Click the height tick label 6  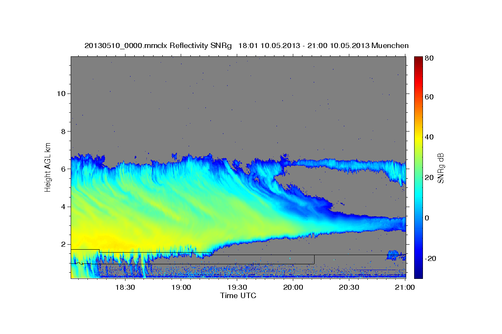[63, 169]
